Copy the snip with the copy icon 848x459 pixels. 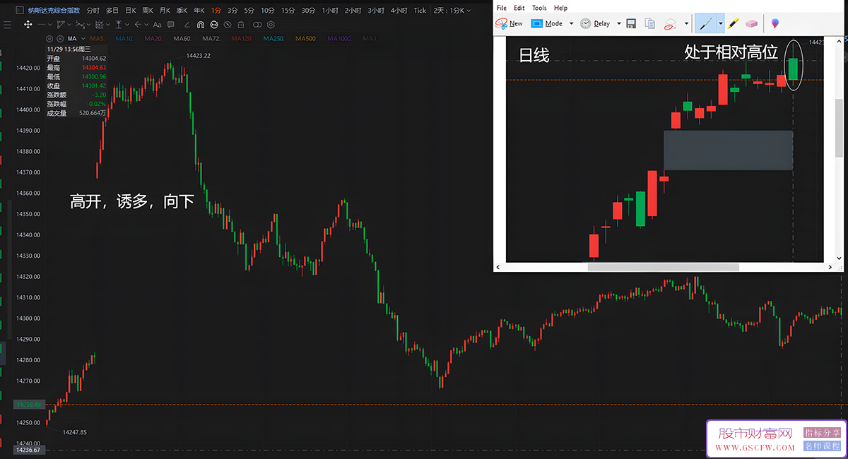[x=649, y=23]
